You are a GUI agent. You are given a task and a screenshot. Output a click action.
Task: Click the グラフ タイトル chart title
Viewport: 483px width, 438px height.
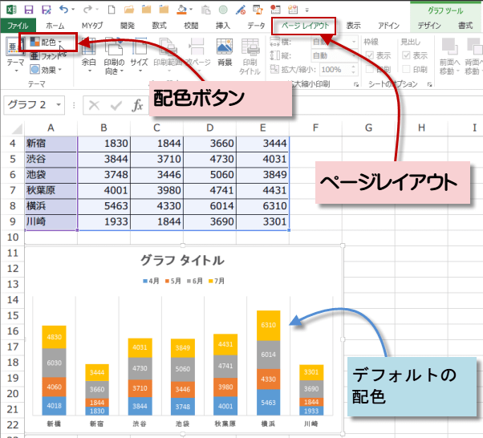coord(182,260)
